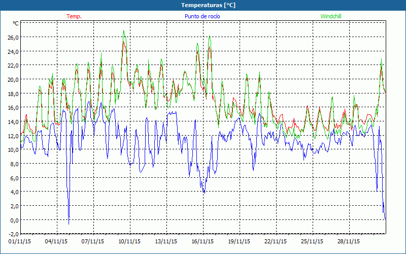
Task: Click the -2,0 y-axis value
Action: [14, 234]
